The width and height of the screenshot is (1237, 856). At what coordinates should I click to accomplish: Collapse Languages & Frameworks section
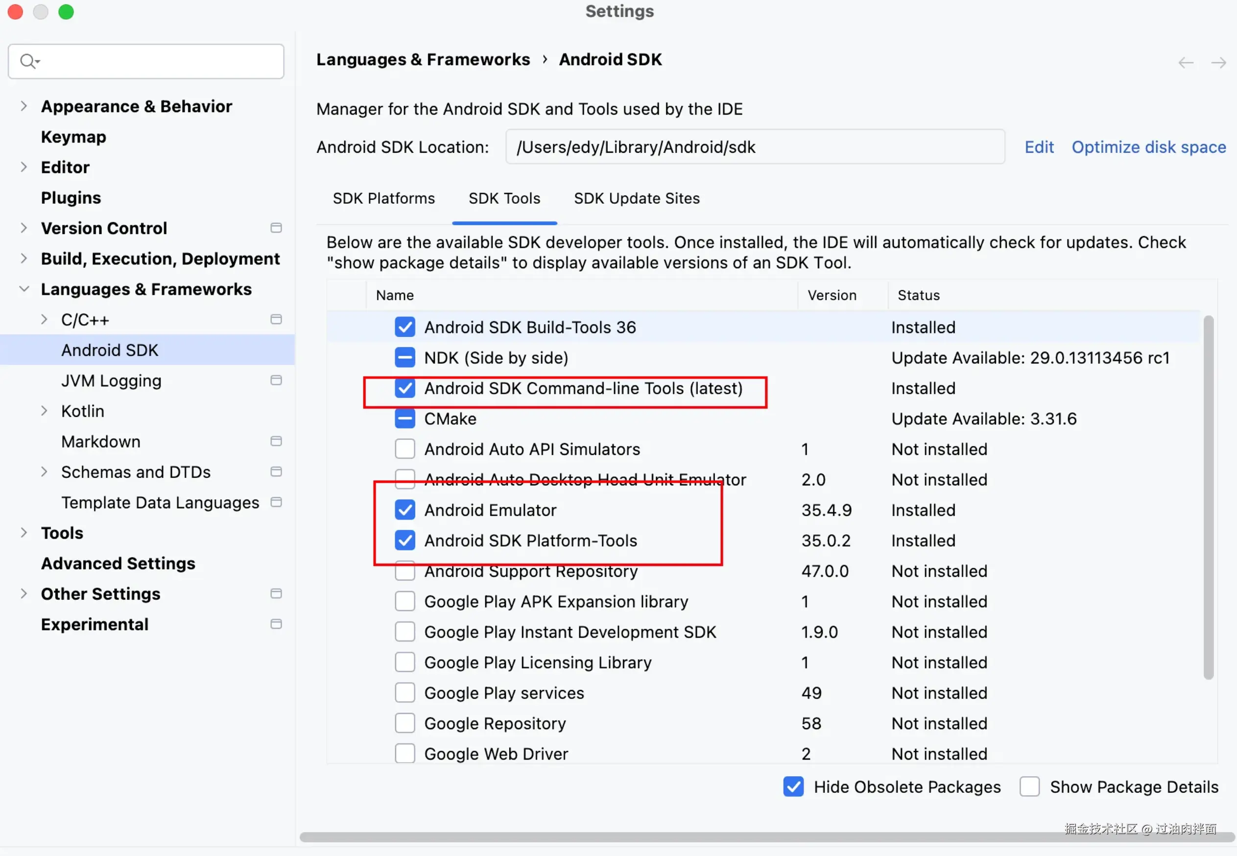24,289
